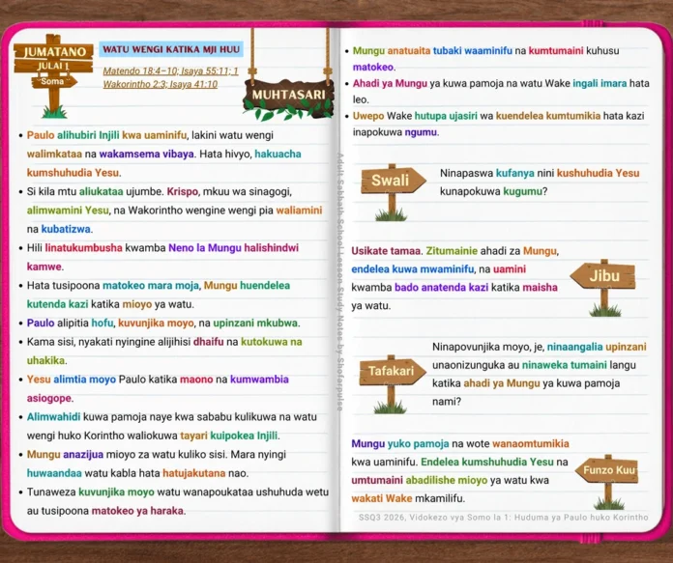673x563 pixels.
Task: Click the bullet starting 'Ahadi ya Mungu'
Action: (497, 92)
